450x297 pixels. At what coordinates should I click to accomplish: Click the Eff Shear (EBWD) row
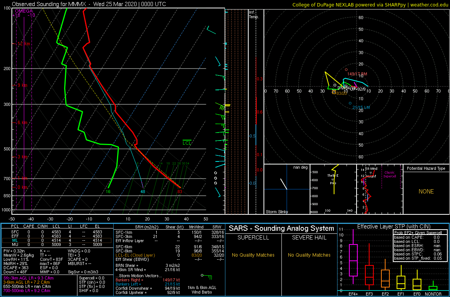click(x=170, y=259)
